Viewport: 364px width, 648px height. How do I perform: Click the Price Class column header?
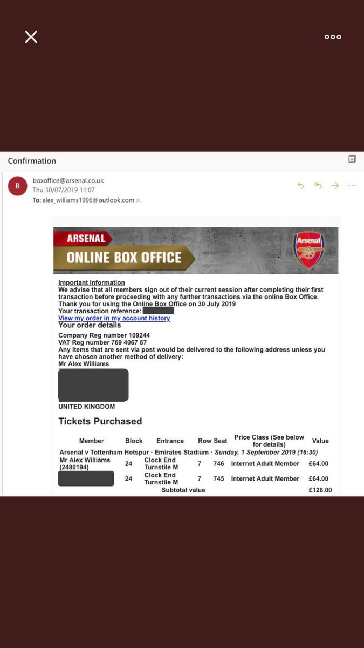[269, 441]
